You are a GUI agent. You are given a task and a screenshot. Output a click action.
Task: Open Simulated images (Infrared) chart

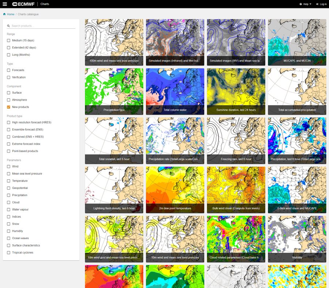pyautogui.click(x=175, y=42)
